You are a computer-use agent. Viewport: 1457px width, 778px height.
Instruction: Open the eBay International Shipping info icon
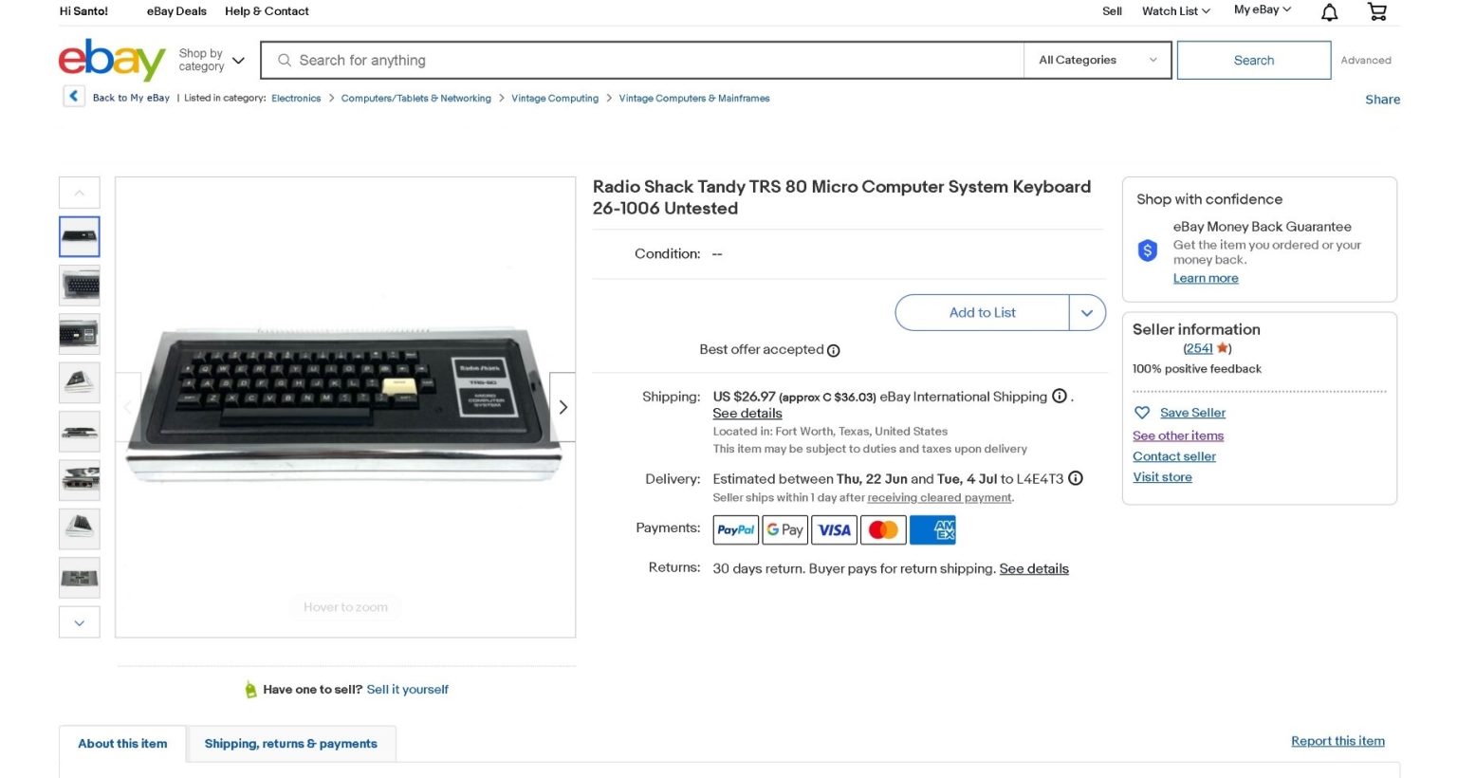pos(1060,396)
